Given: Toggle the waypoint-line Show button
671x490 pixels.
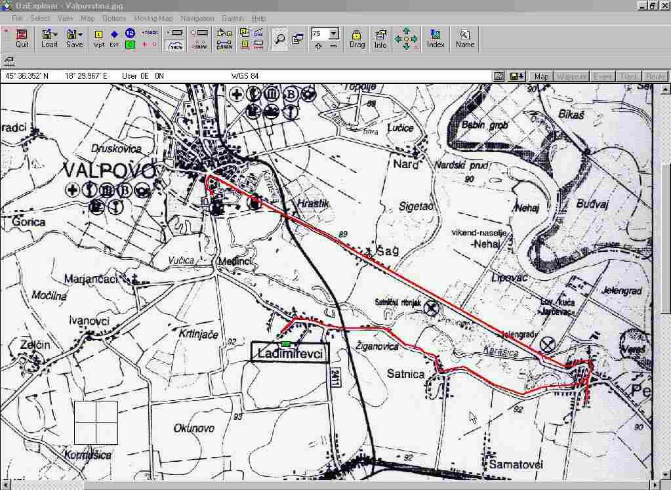Looking at the screenshot, I should coord(224,45).
